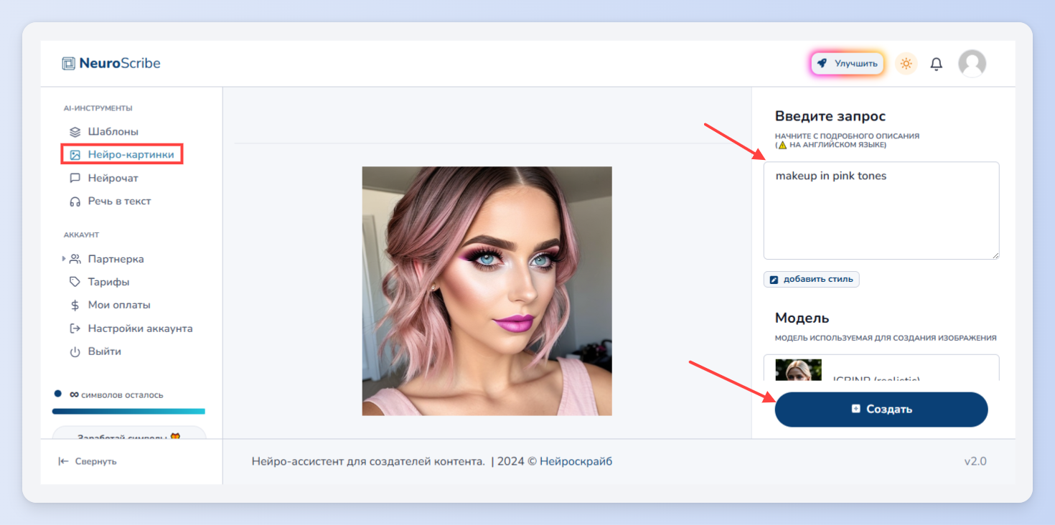Open Речь в текст tool
The width and height of the screenshot is (1055, 525).
point(119,201)
